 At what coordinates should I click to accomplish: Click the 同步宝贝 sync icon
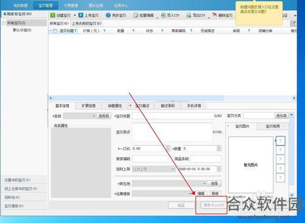[109, 15]
